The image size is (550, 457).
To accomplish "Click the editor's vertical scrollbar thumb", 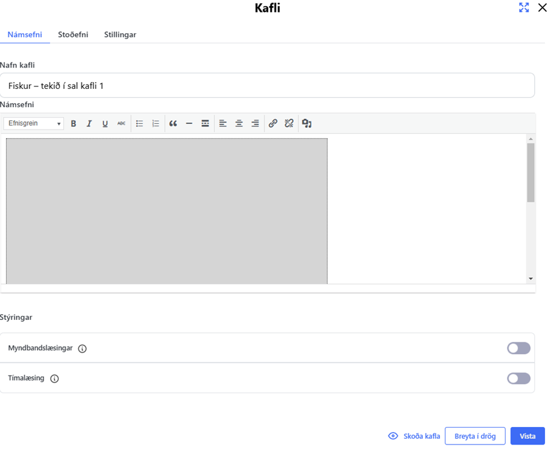I will coord(531,172).
